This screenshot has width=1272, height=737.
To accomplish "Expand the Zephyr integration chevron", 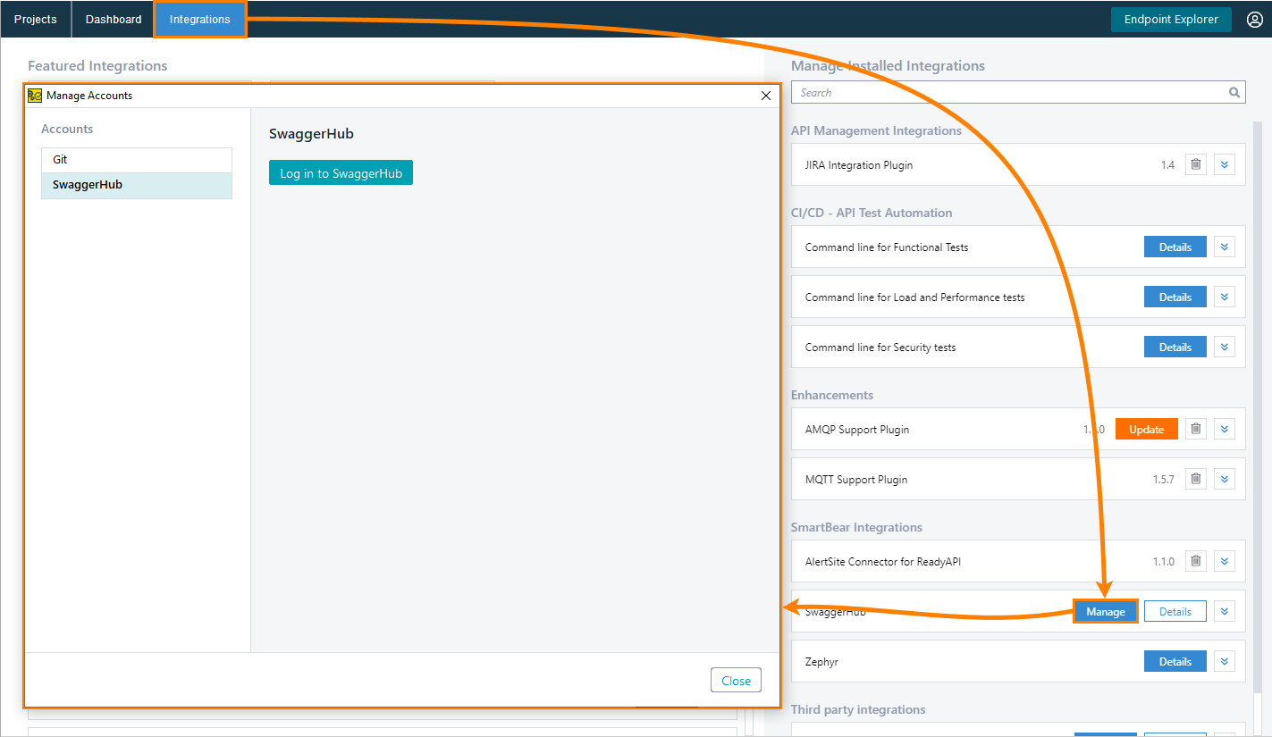I will 1225,662.
